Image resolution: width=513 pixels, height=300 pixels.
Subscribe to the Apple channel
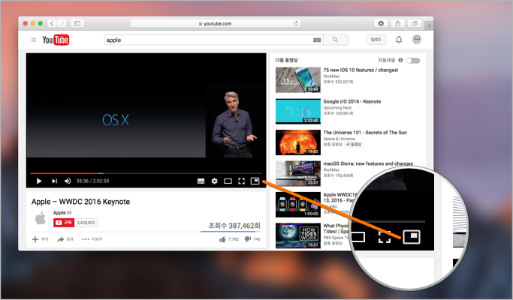(x=64, y=223)
